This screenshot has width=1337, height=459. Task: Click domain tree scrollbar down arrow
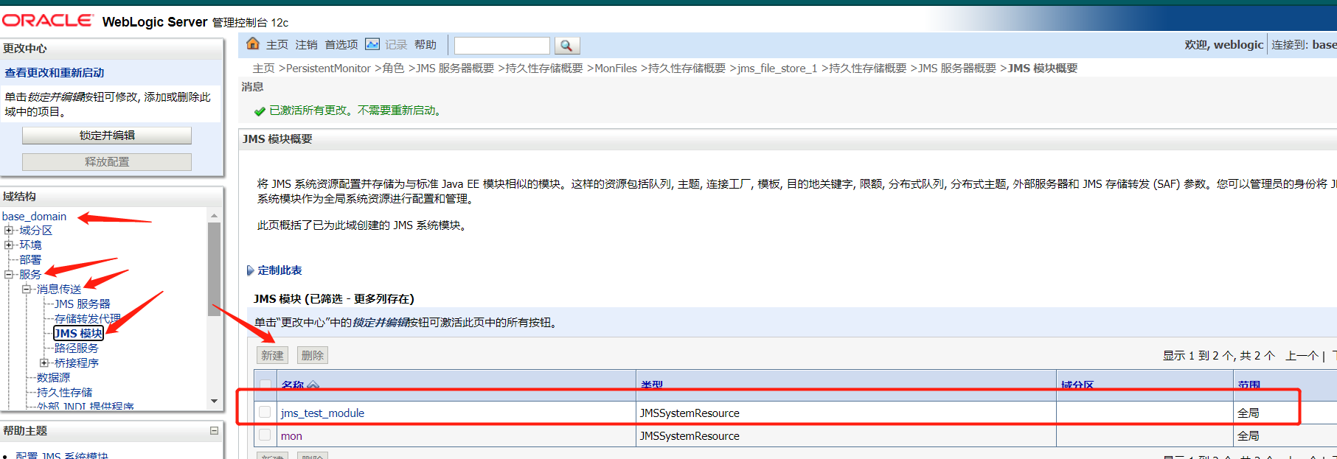[x=214, y=402]
